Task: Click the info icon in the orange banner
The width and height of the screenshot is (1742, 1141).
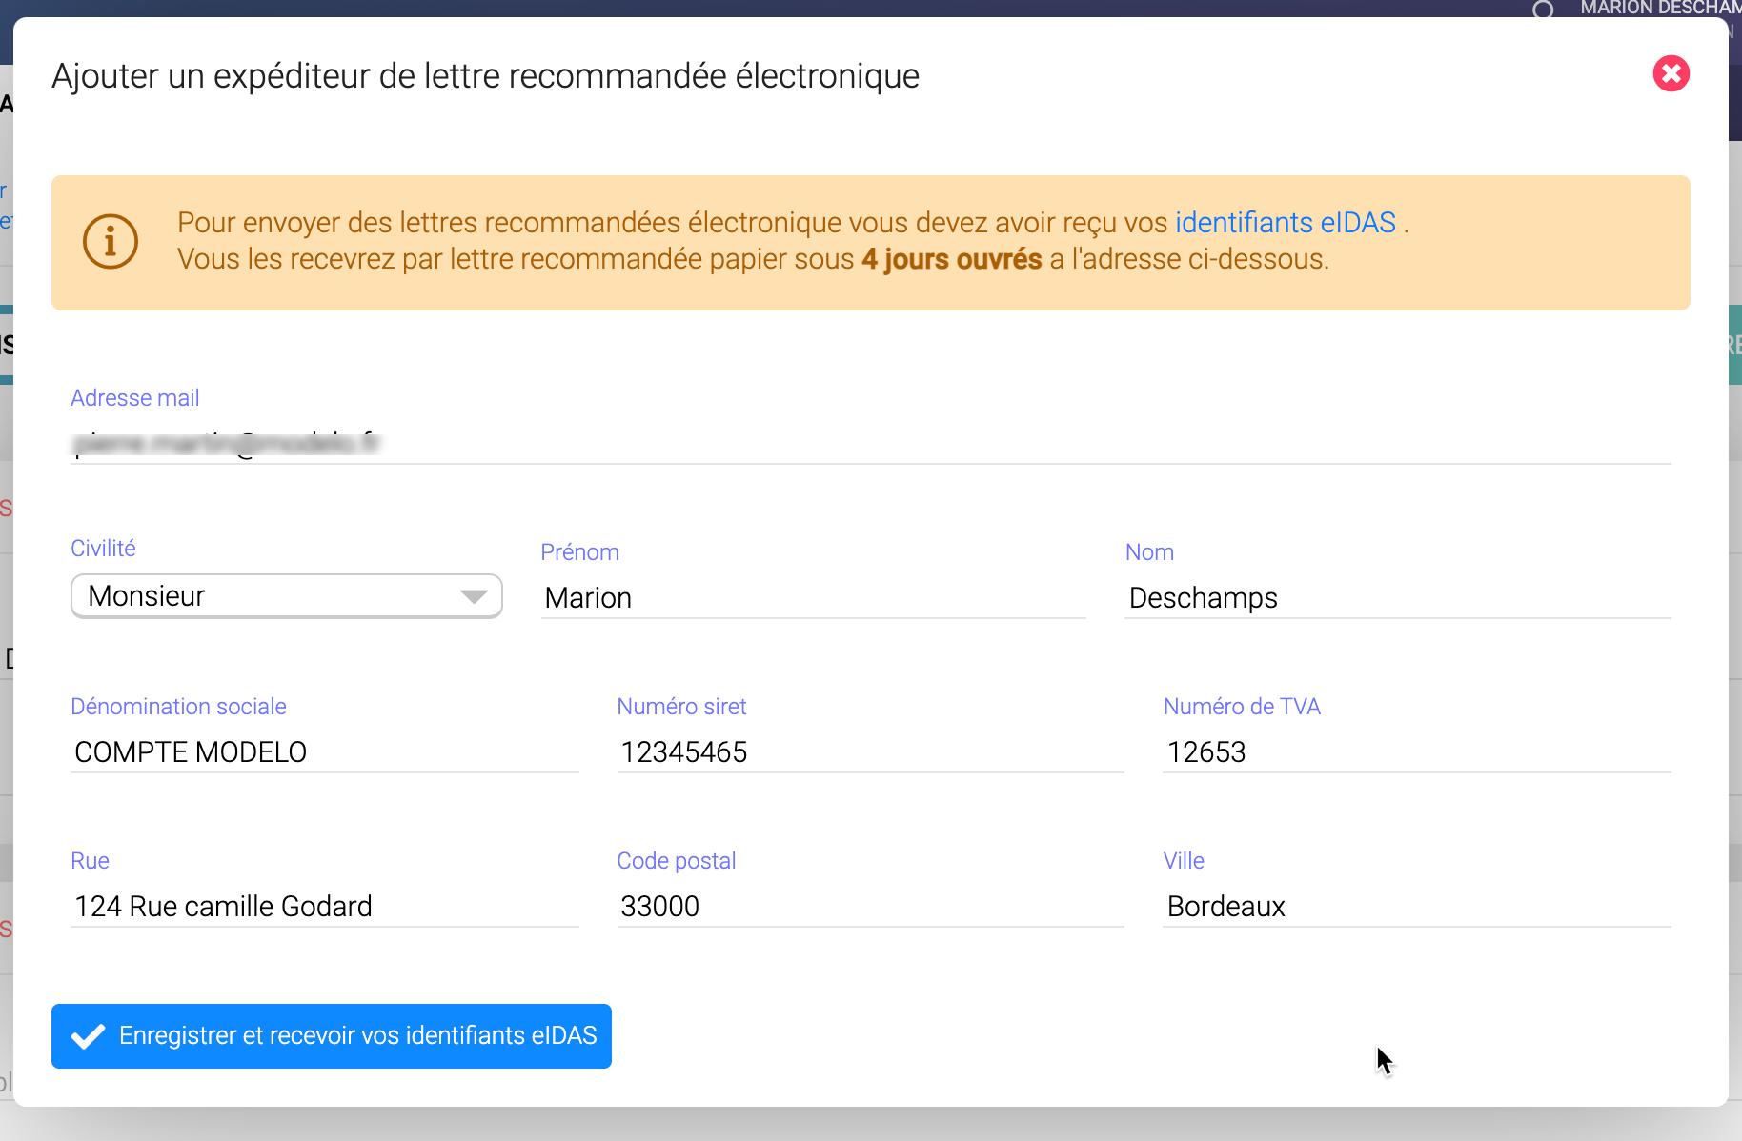Action: tap(111, 241)
